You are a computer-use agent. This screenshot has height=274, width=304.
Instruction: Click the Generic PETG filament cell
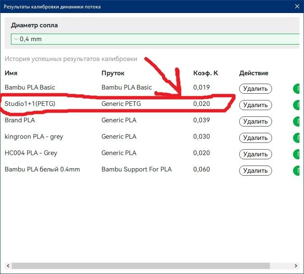coord(121,104)
